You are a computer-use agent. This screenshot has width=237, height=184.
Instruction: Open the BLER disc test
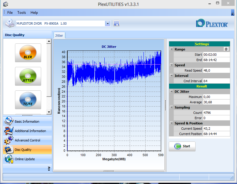coord(28,53)
